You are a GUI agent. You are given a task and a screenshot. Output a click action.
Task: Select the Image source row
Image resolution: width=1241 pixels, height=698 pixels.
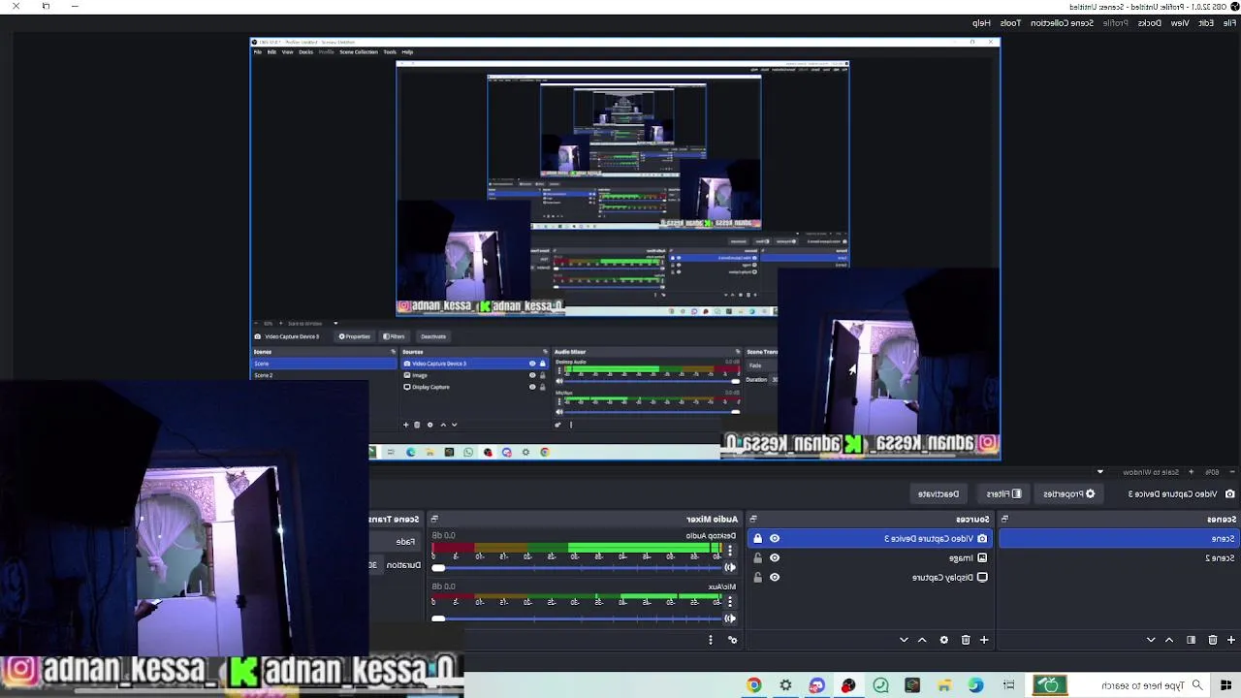click(871, 557)
